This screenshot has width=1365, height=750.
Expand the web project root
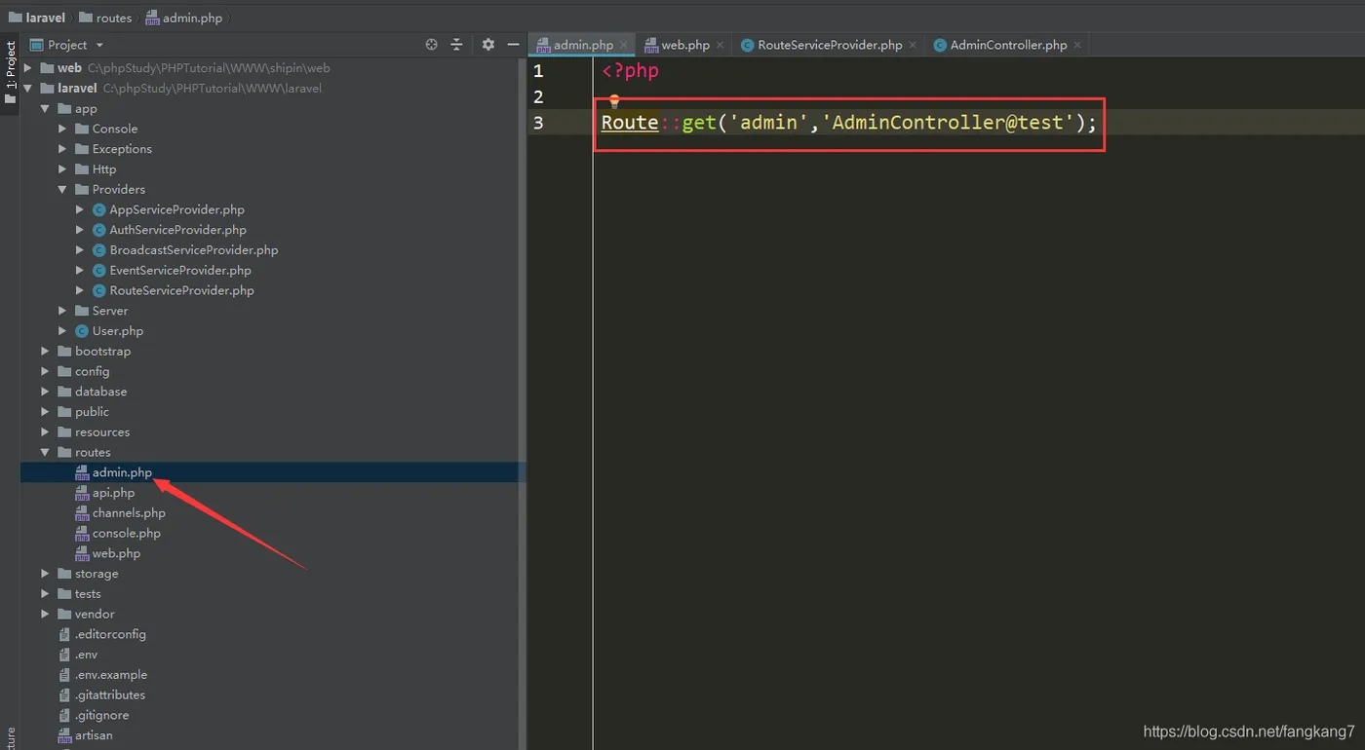pos(28,68)
